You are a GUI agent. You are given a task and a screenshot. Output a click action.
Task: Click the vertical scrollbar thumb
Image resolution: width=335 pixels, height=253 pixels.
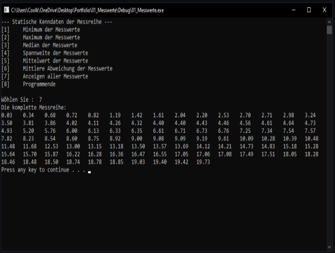pos(330,30)
